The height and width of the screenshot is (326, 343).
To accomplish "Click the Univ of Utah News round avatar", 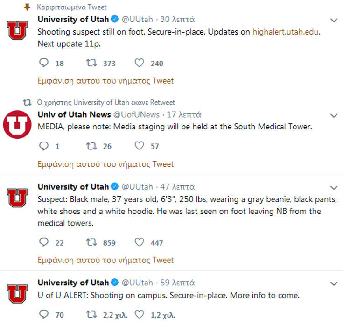I will click(x=17, y=124).
